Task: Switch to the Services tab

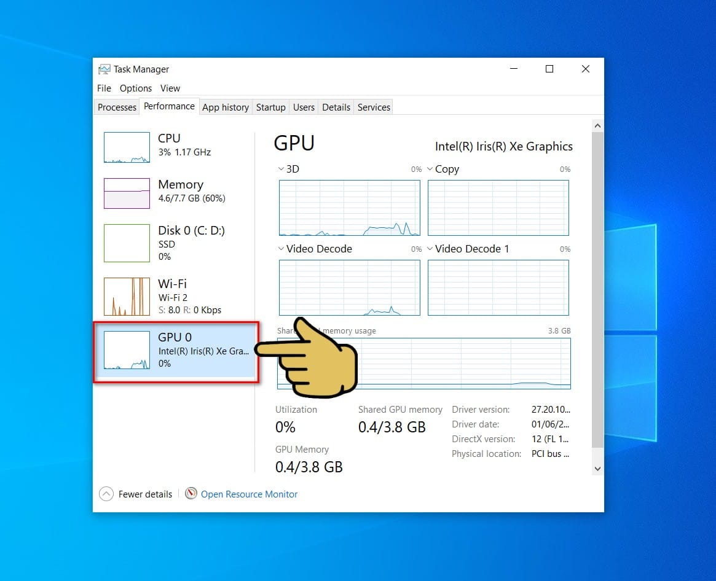Action: click(x=374, y=107)
